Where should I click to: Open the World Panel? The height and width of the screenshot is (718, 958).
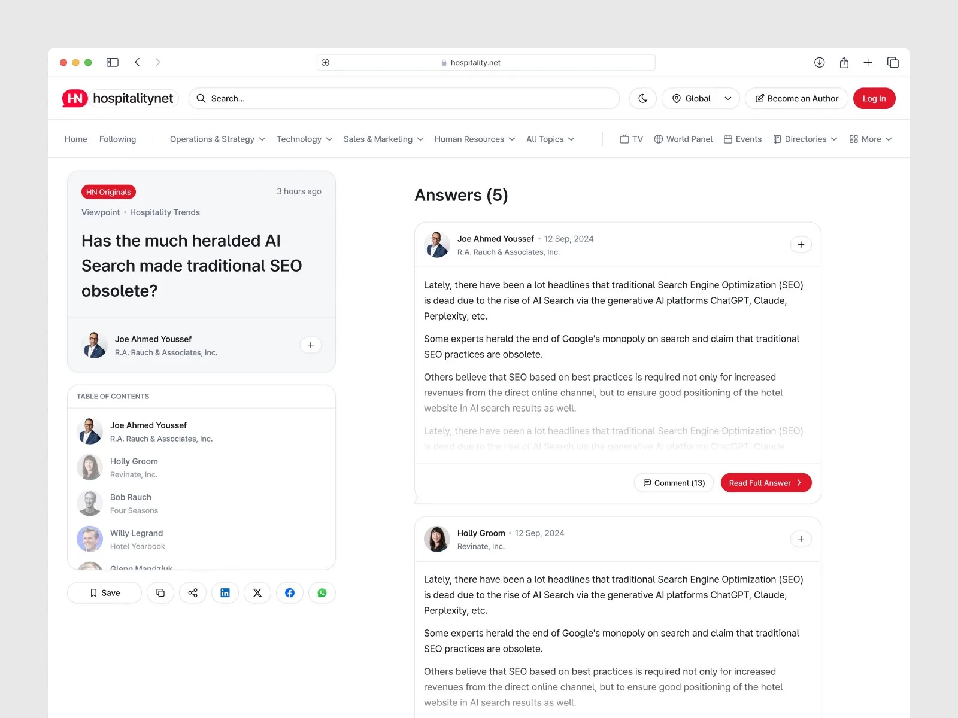point(683,139)
